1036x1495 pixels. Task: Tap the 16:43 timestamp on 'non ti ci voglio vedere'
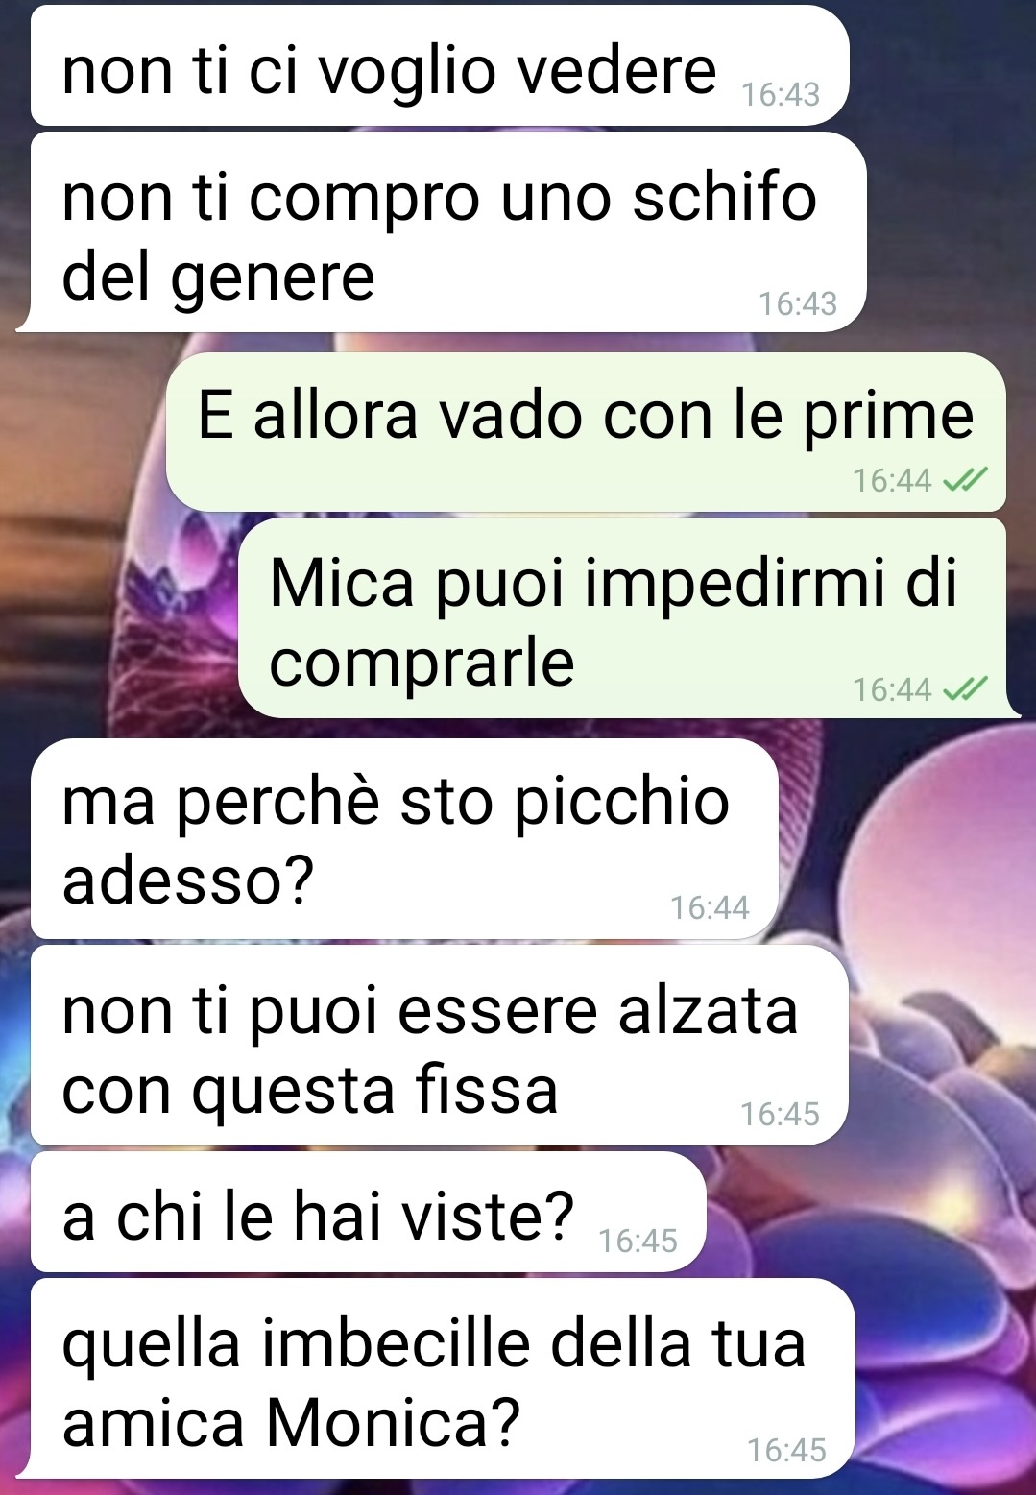click(781, 94)
